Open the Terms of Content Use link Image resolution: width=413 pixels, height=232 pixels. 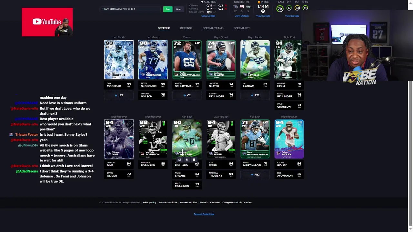point(204,214)
